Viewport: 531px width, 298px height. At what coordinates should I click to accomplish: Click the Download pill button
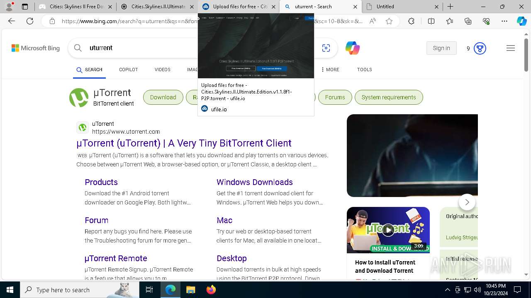pos(163,97)
